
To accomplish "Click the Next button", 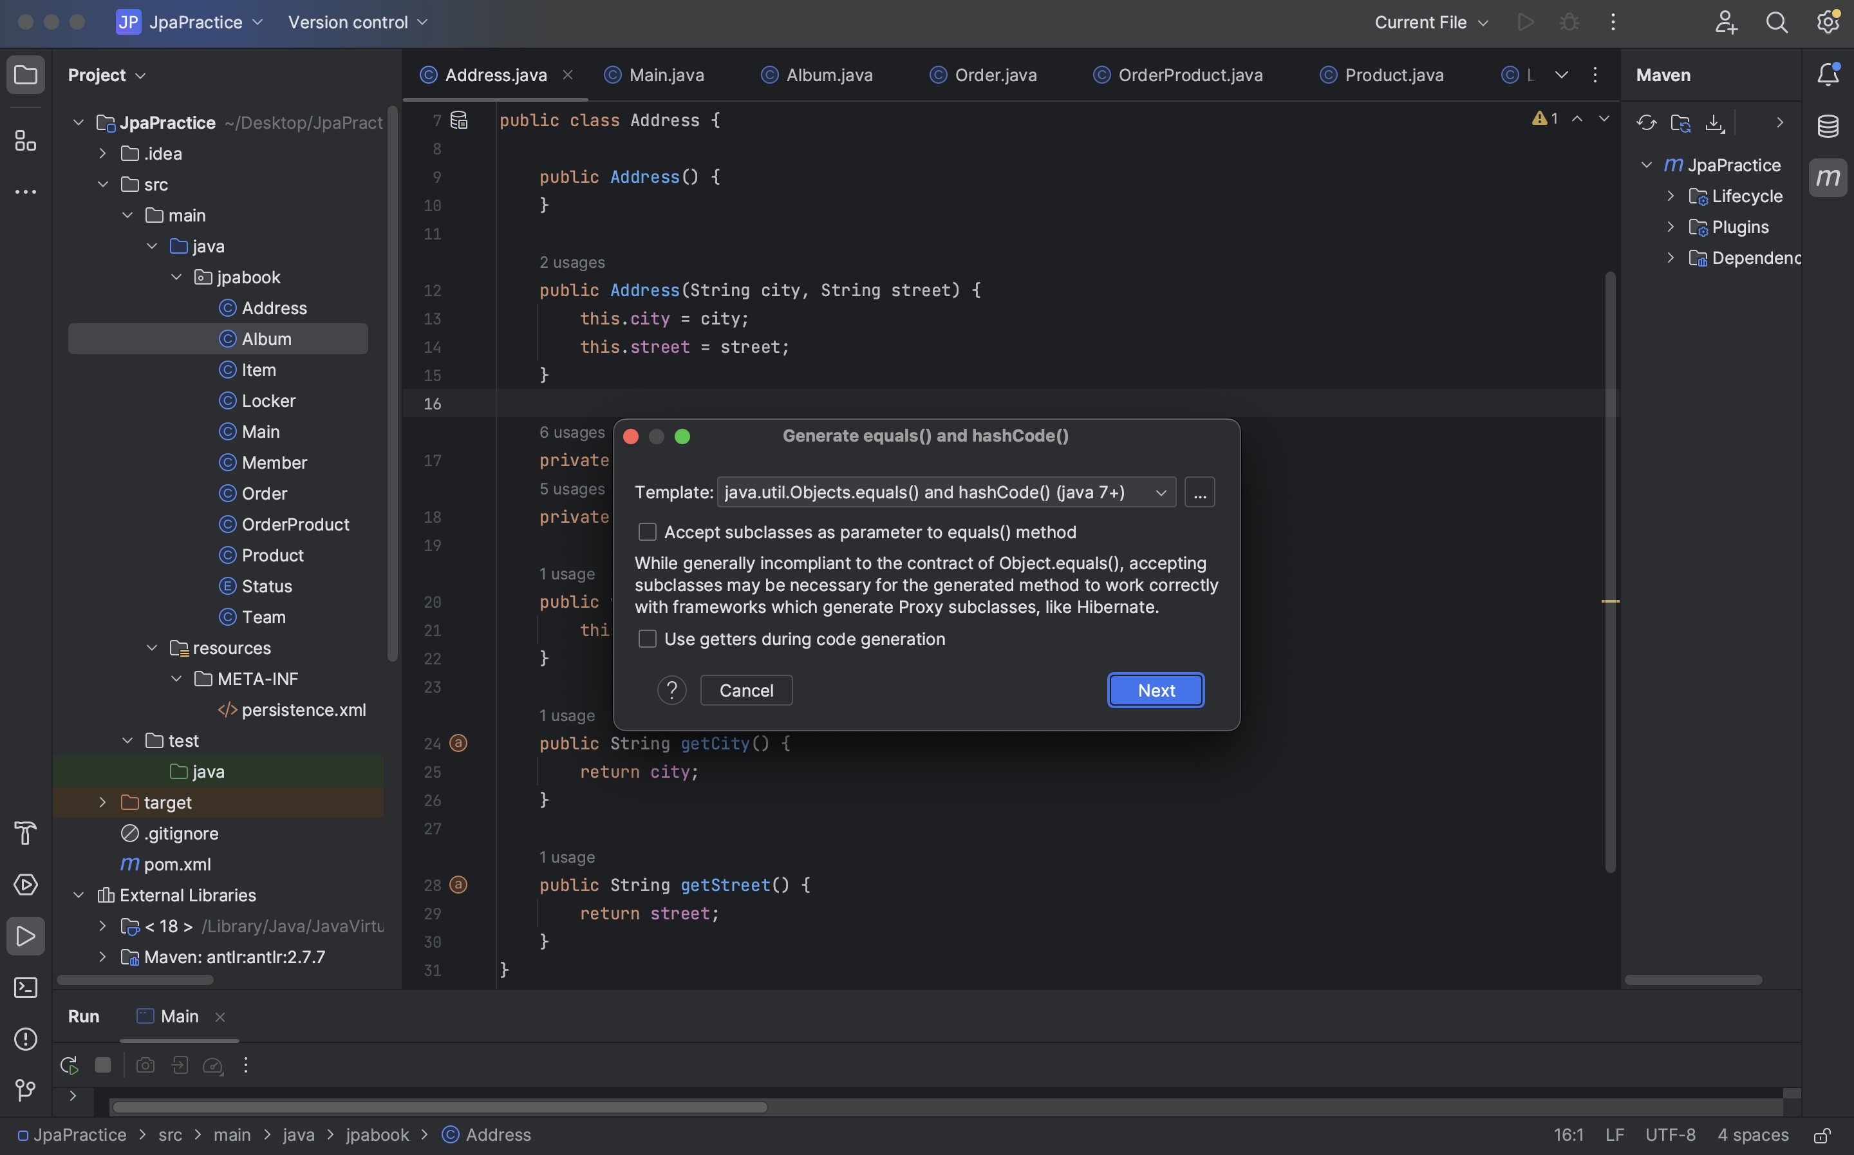I will tap(1156, 691).
